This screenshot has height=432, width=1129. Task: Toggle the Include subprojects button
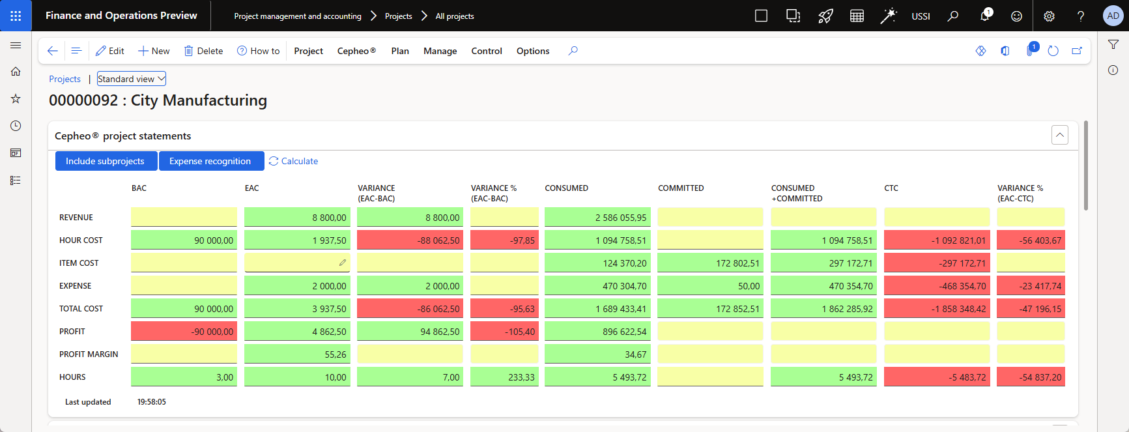pyautogui.click(x=106, y=161)
